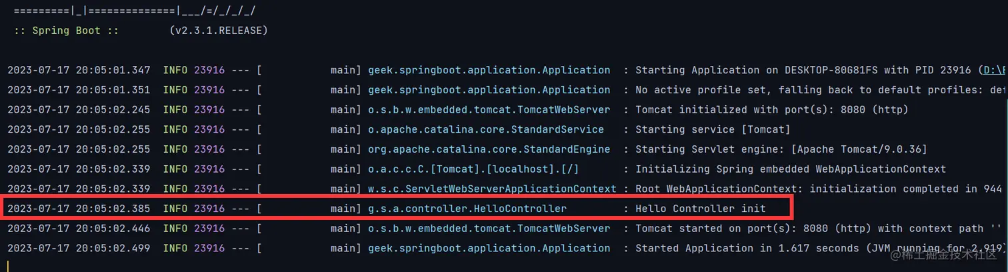Click the (v2.3.1.RELEASE) version text
Screen dimensions: 1008x272
pyautogui.click(x=219, y=31)
